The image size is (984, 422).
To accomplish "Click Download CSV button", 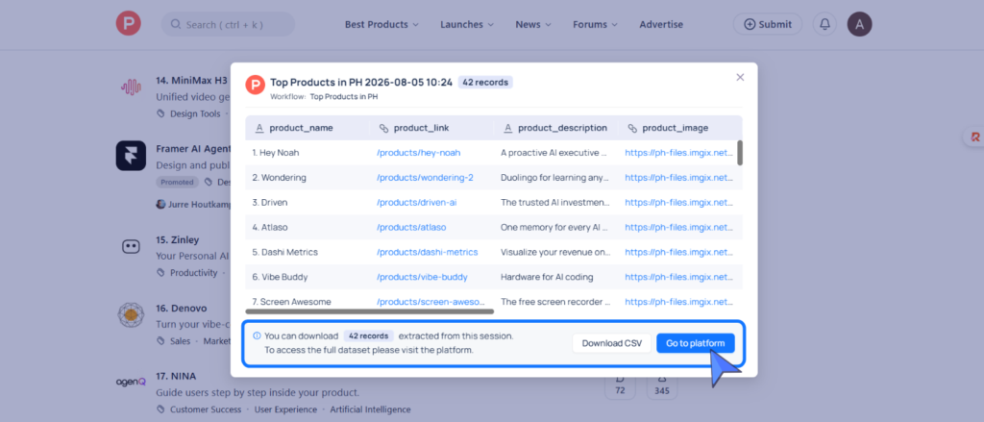I will pyautogui.click(x=612, y=343).
